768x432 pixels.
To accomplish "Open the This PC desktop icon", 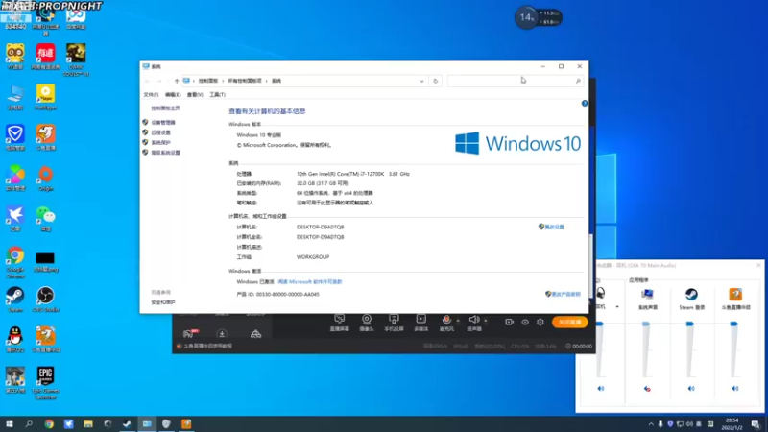I will coord(15,97).
